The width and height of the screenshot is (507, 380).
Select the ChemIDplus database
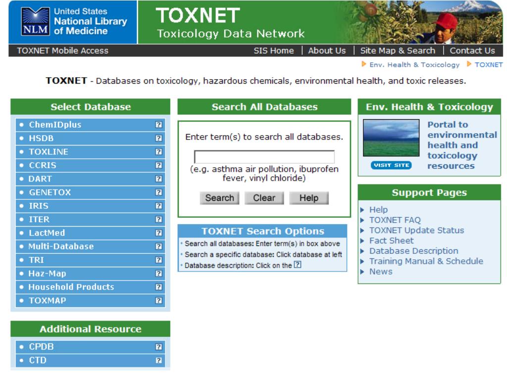click(x=55, y=125)
